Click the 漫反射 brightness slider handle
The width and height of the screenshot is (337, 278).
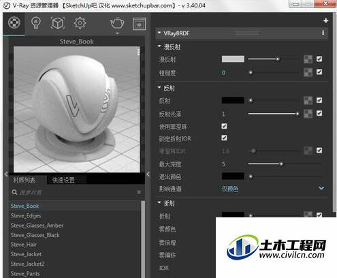point(277,59)
